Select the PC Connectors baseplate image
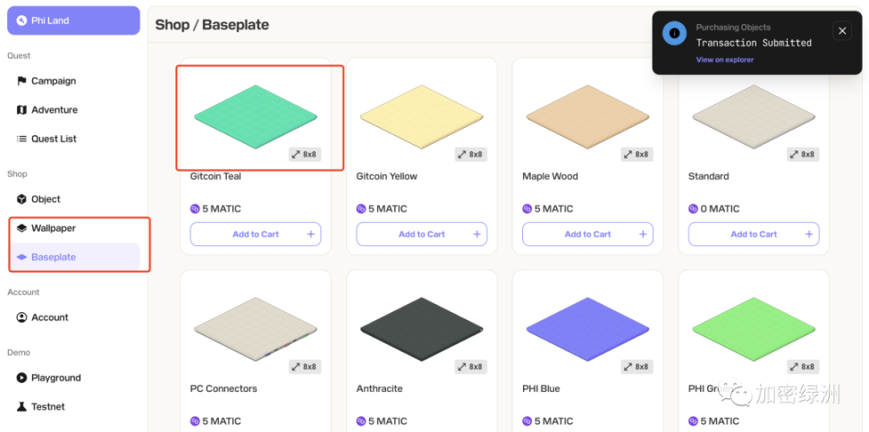The image size is (869, 432). click(x=256, y=329)
